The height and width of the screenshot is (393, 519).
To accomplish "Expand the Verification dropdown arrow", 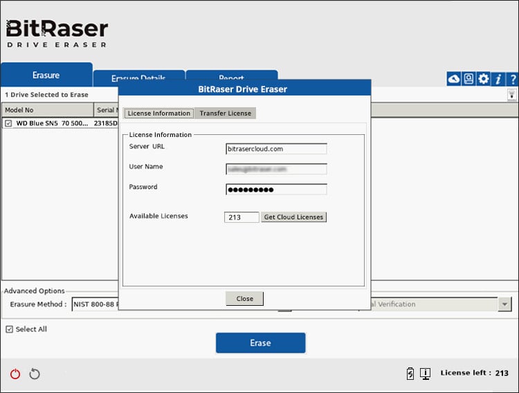I will pyautogui.click(x=504, y=304).
